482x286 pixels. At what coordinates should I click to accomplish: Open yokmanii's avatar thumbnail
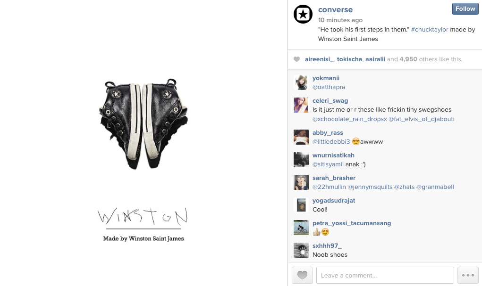(301, 82)
